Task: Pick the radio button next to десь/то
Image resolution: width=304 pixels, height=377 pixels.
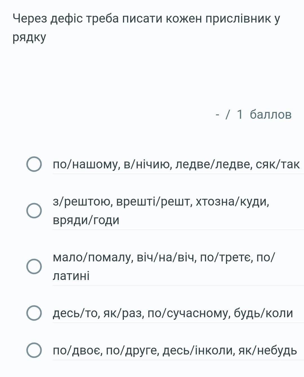Action: (x=34, y=313)
